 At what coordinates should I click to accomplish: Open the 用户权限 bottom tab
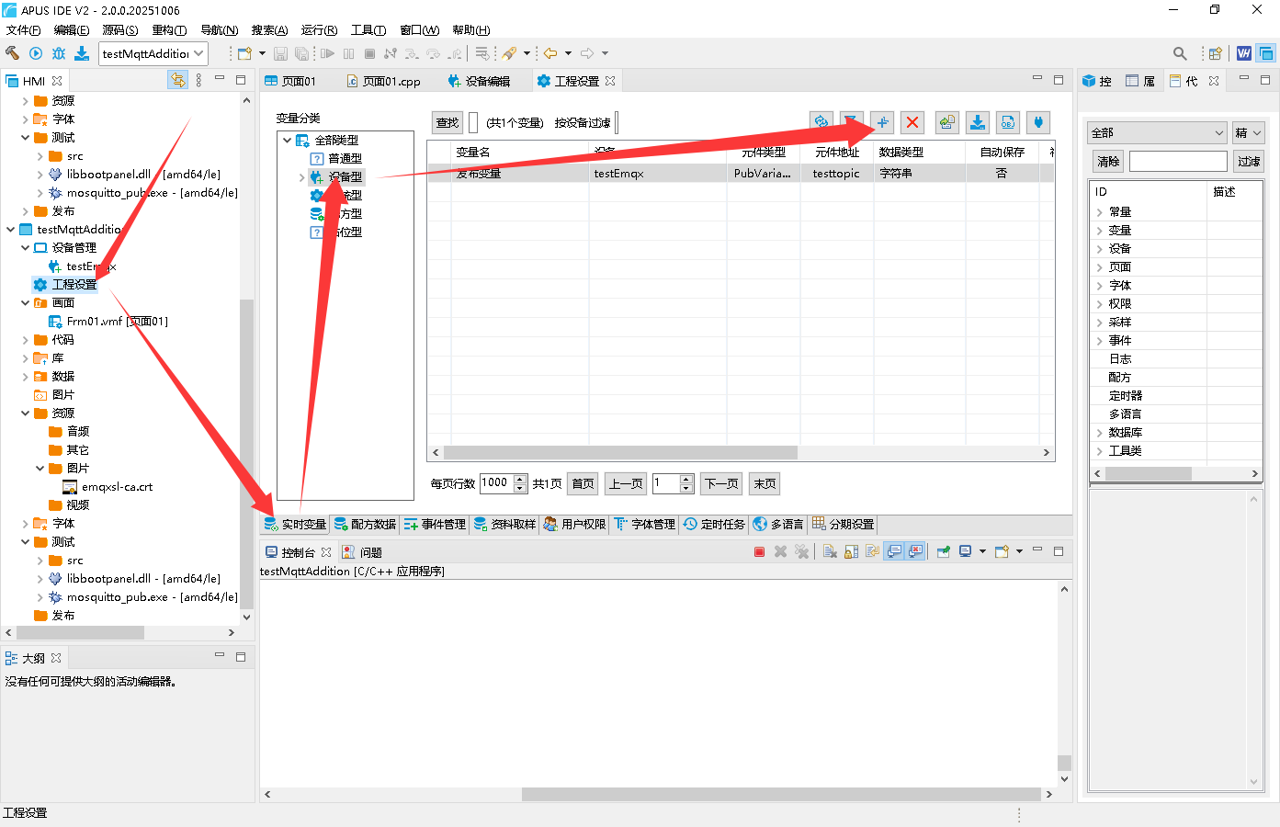pos(574,524)
